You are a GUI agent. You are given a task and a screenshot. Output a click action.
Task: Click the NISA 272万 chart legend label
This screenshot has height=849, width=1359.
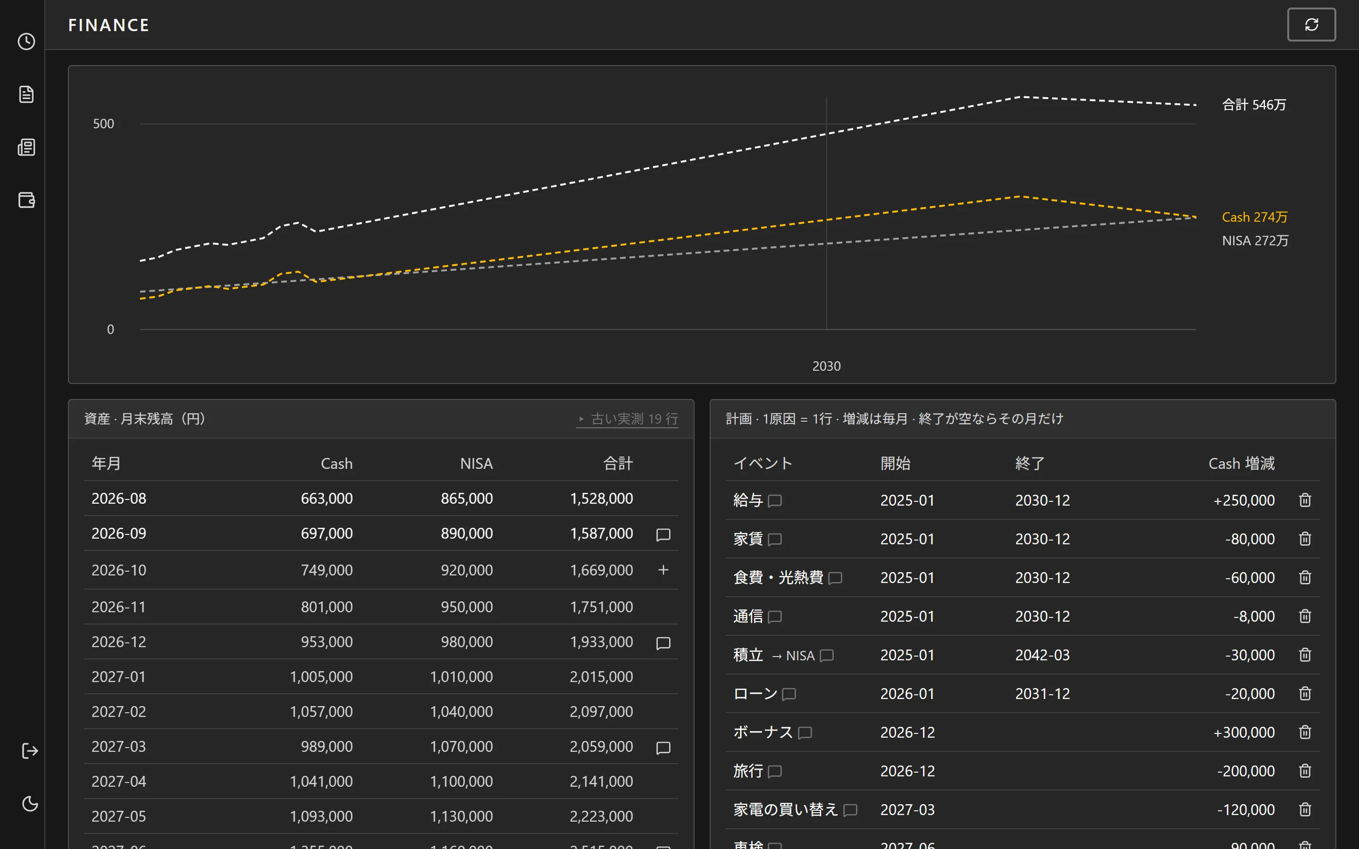(x=1255, y=241)
